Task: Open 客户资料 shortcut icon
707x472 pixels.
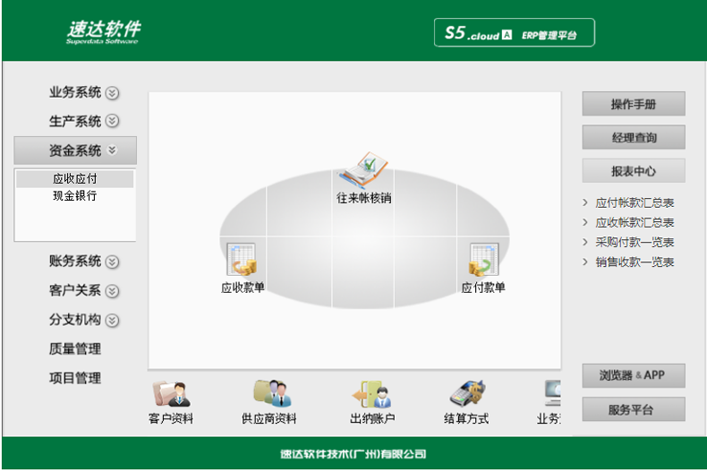Action: coord(170,396)
